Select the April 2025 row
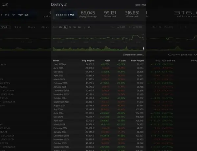197x151 pixels. pos(98,75)
